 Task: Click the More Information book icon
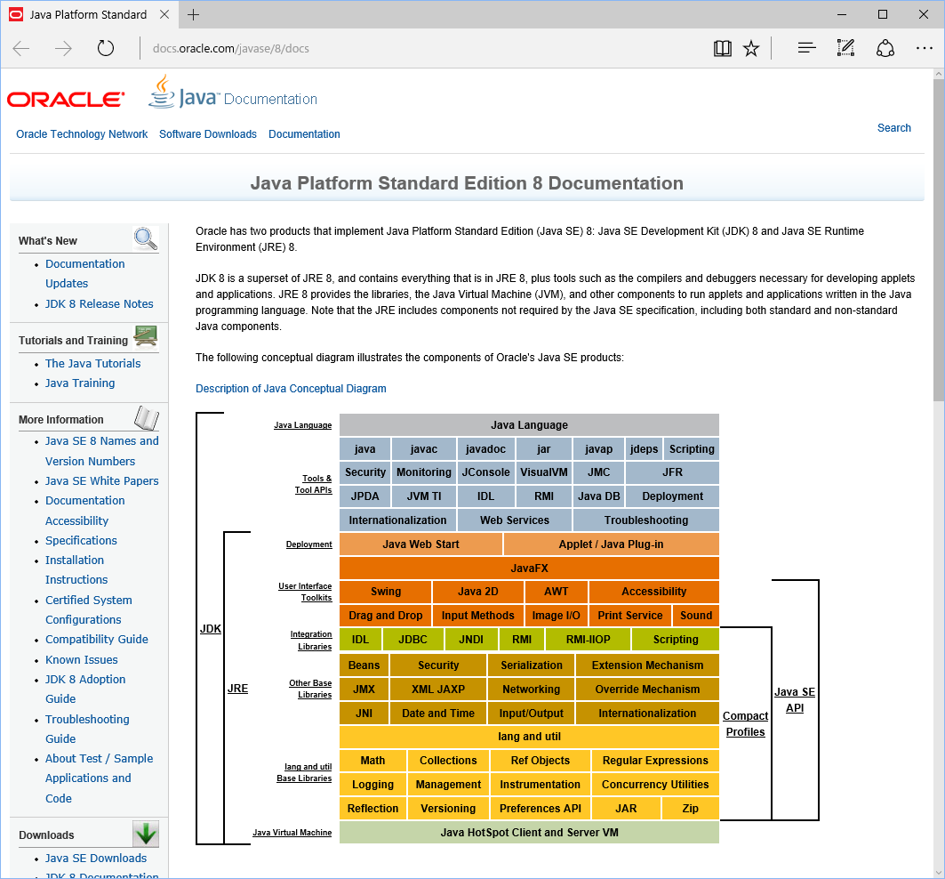pyautogui.click(x=147, y=417)
